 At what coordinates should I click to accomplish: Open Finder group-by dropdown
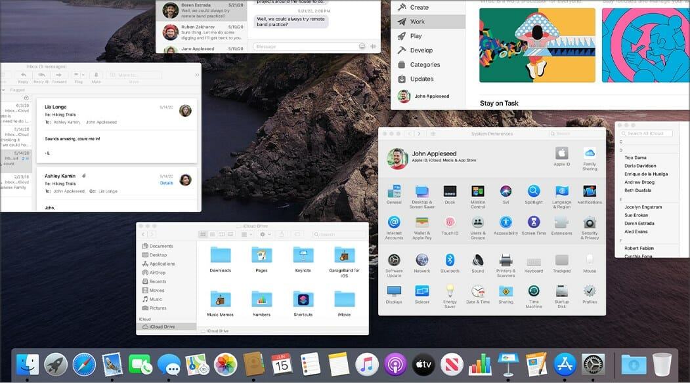point(246,234)
